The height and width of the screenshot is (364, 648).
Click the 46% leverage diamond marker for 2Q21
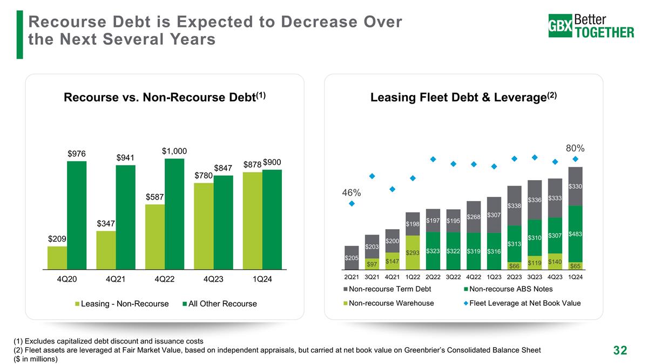coord(352,203)
